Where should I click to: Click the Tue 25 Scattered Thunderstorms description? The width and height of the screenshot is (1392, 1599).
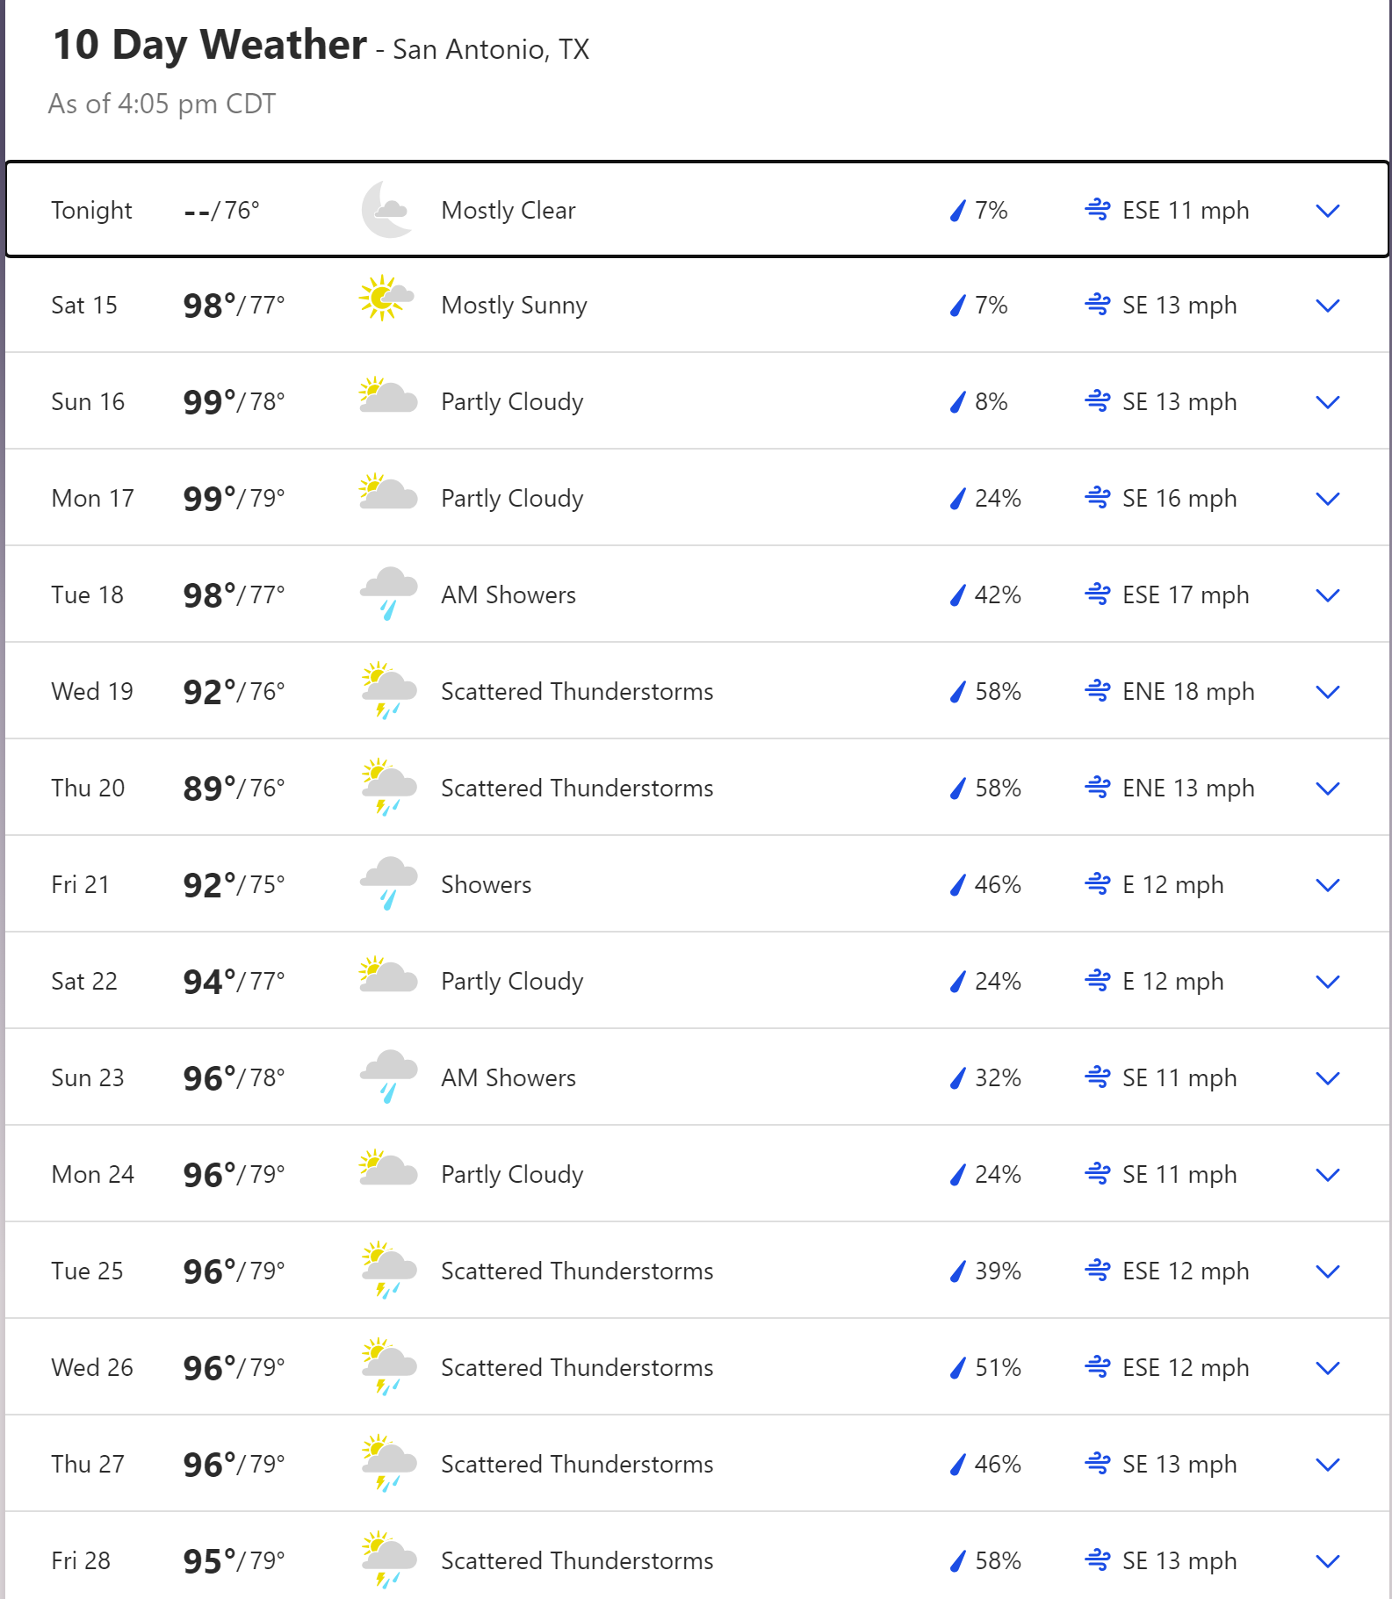click(577, 1271)
